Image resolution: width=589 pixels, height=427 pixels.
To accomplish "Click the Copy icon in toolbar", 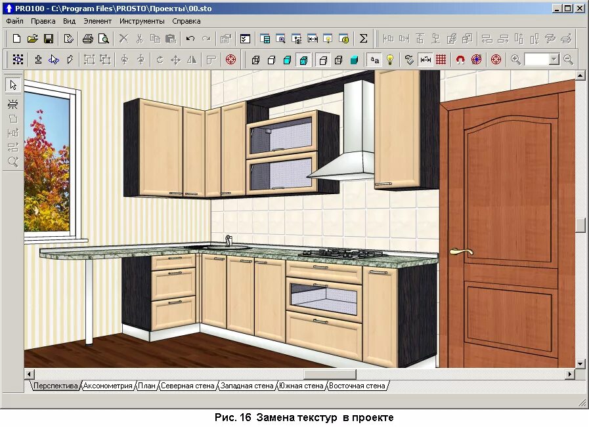I will point(155,38).
